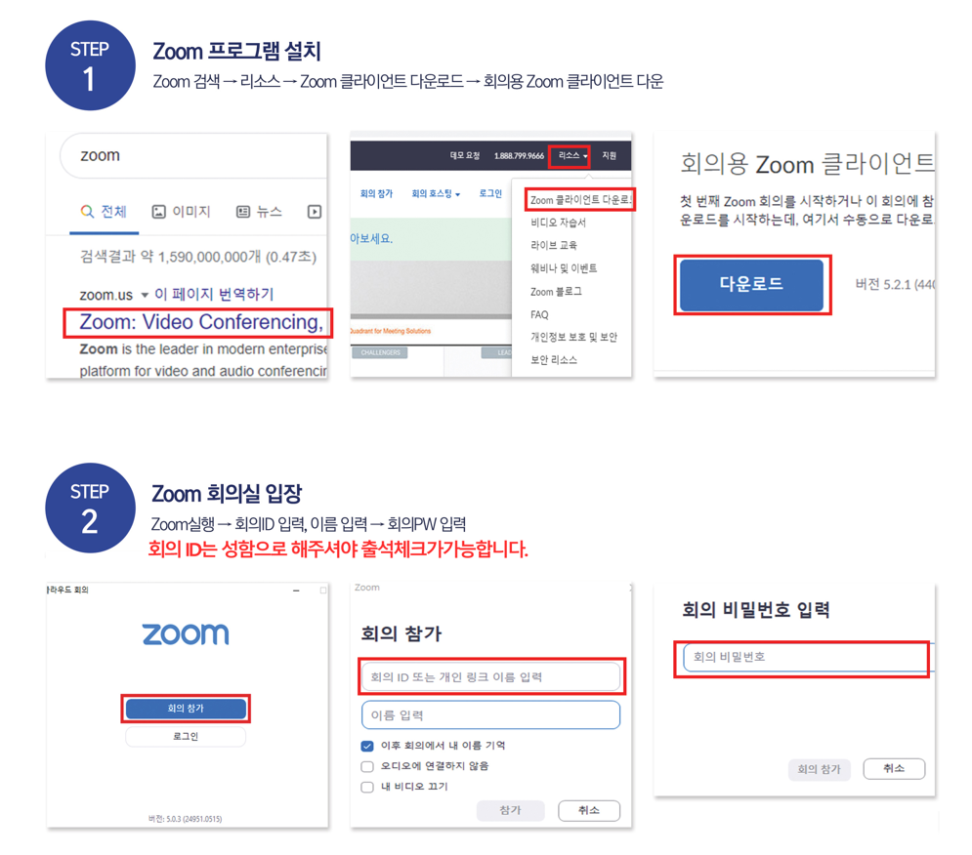Open the Zoom: Video Conferencing search result

[201, 322]
